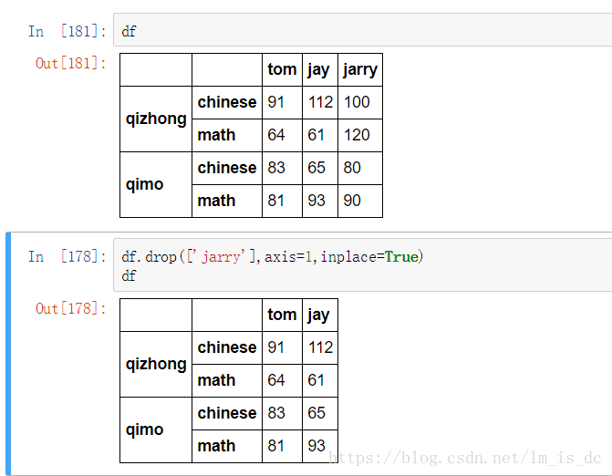The height and width of the screenshot is (476, 612).
Task: Click the 'qizhong' row index in Out[181] table
Action: (x=156, y=119)
